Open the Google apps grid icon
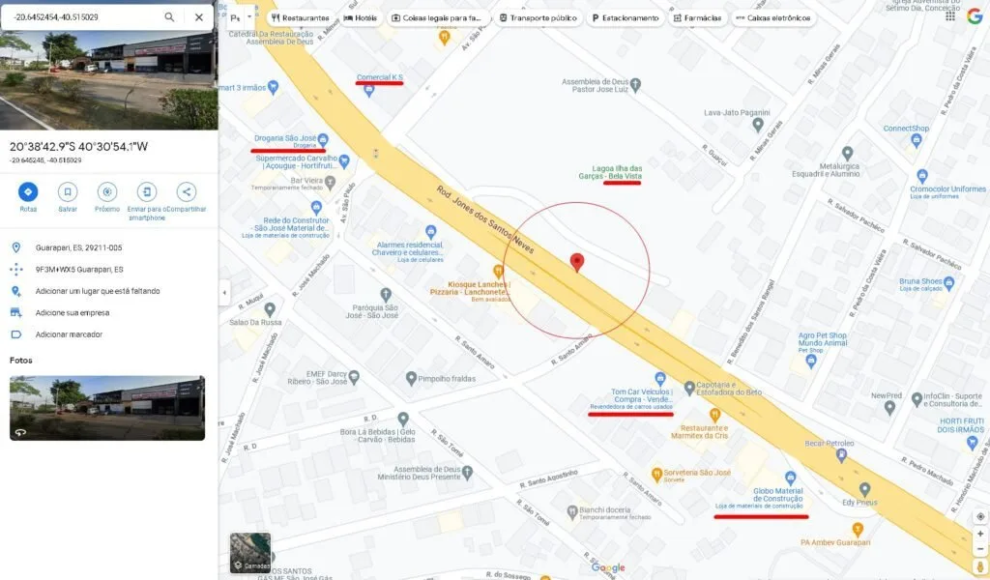Image resolution: width=990 pixels, height=580 pixels. point(950,16)
